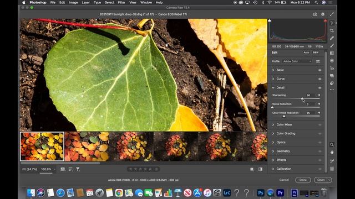Viewport: 355px width, 199px height.
Task: Toggle visibility eye for Color Grading
Action: 319,134
